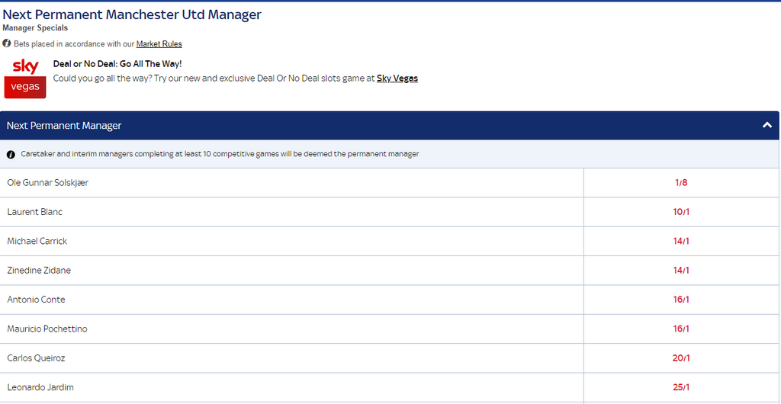Choose Leonardo Jardim 25/1 odds
The width and height of the screenshot is (781, 404).
click(681, 387)
